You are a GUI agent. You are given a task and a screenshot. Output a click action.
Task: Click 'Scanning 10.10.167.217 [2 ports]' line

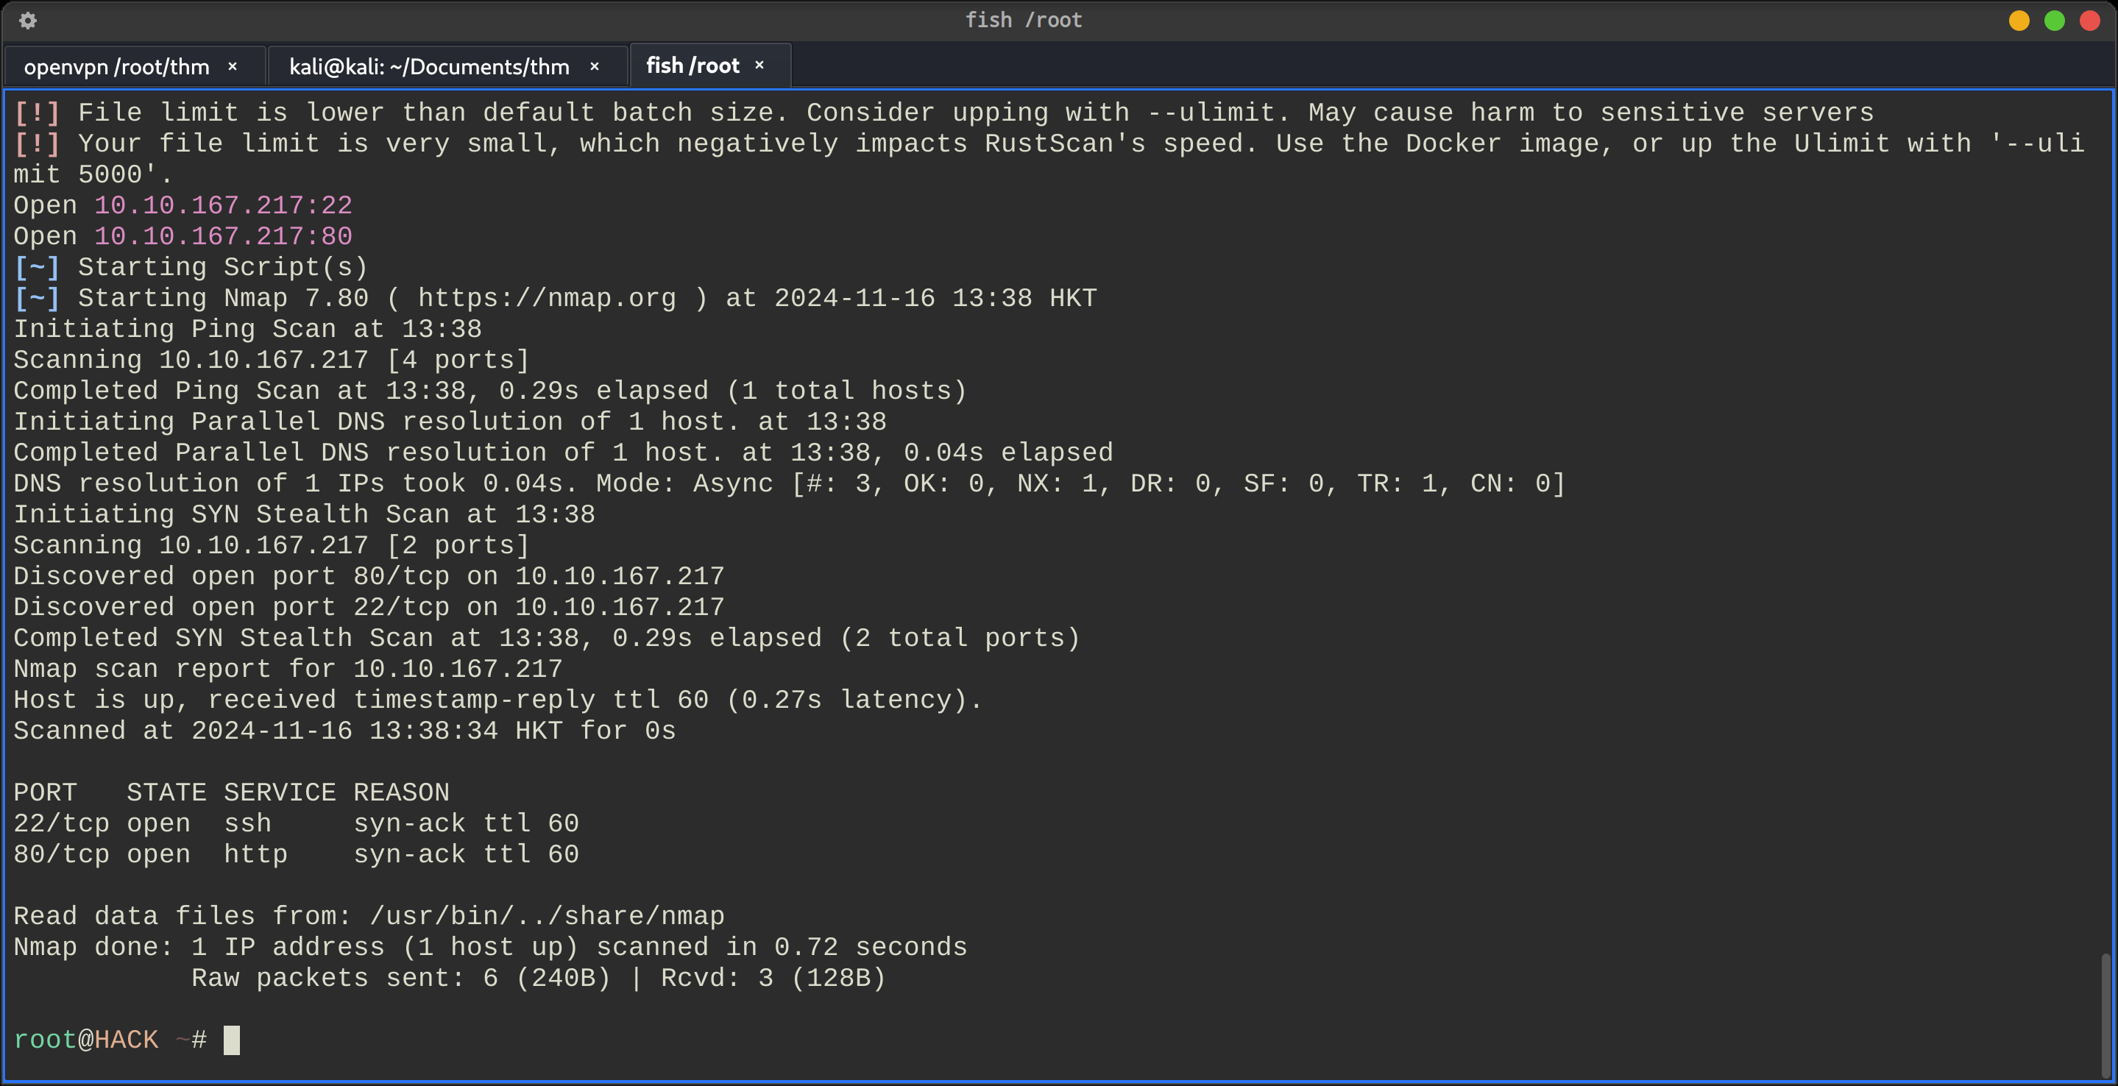coord(272,546)
